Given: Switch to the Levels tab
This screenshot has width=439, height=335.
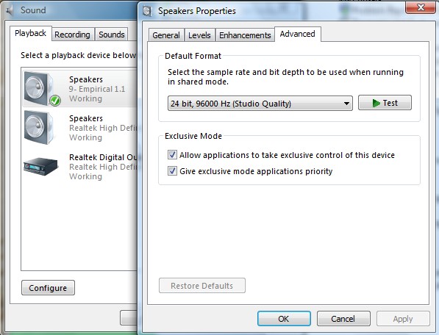Looking at the screenshot, I should [x=199, y=35].
